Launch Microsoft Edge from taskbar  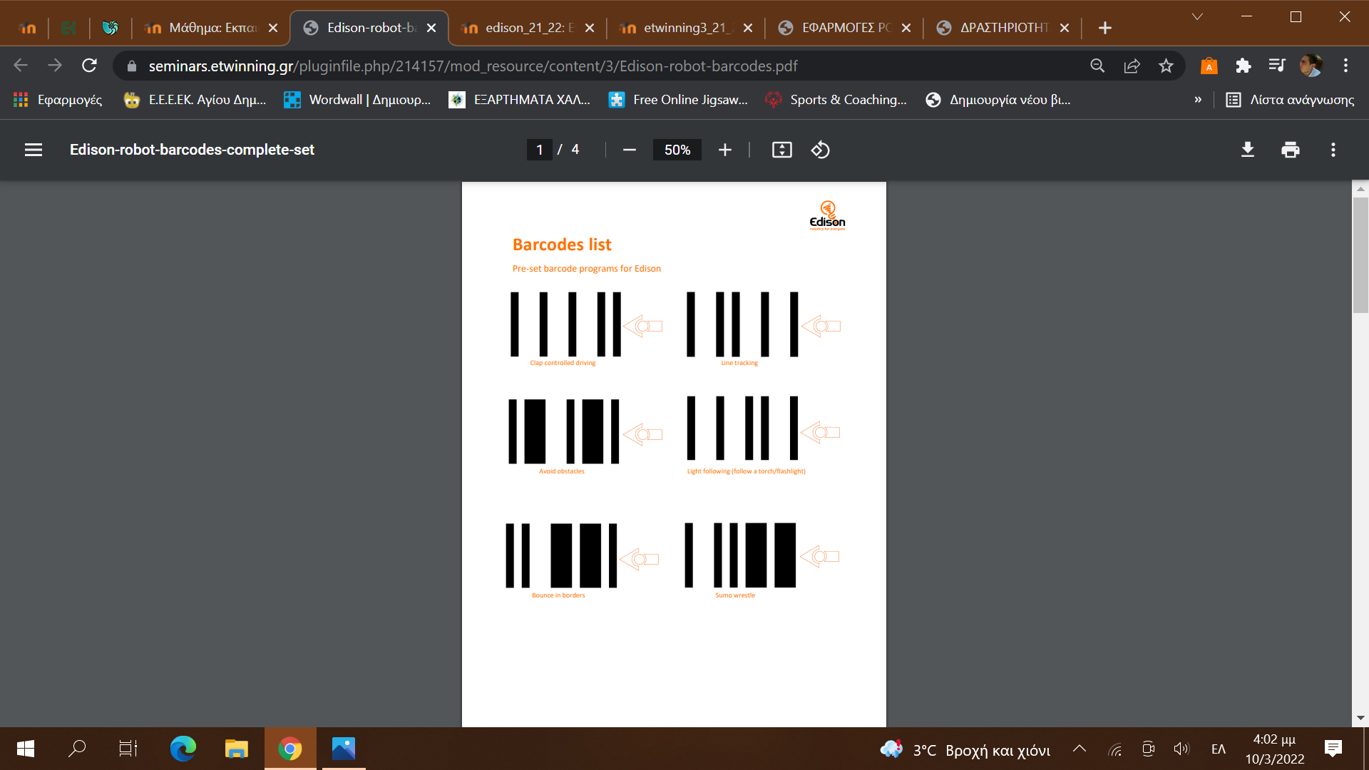click(183, 749)
